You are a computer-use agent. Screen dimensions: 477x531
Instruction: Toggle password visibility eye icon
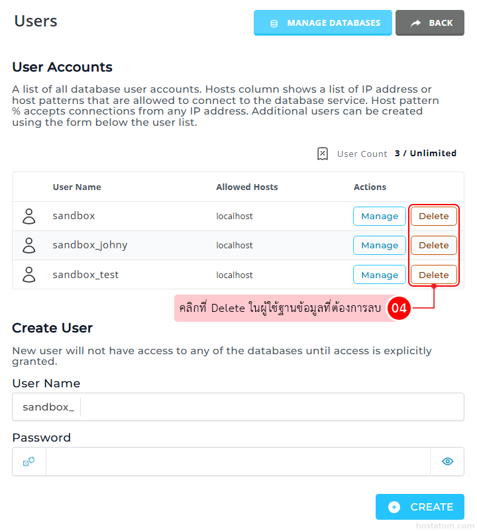(447, 461)
